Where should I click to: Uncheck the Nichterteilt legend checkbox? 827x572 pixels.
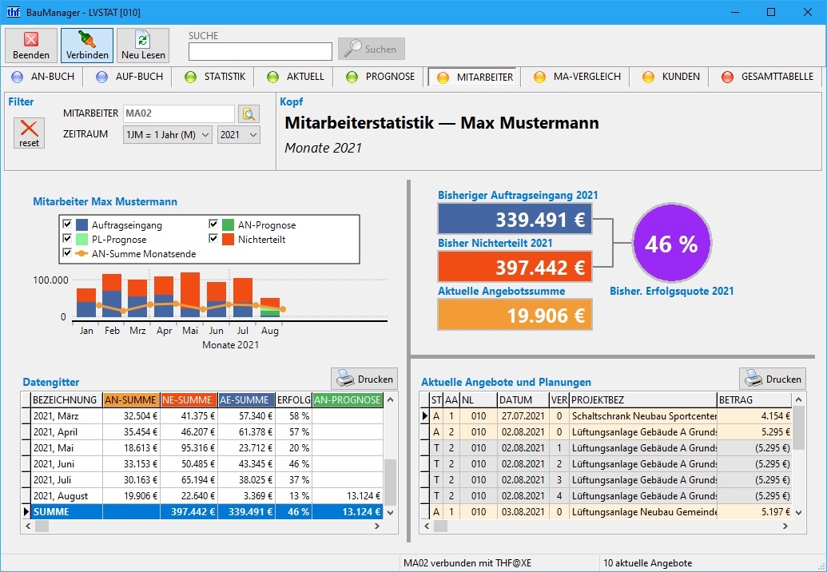click(213, 238)
